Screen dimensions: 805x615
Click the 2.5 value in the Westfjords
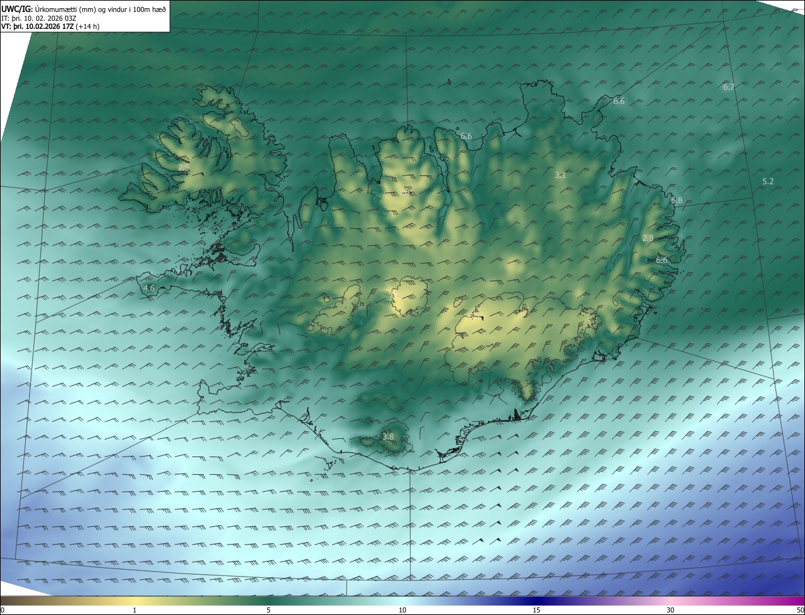tap(184, 169)
